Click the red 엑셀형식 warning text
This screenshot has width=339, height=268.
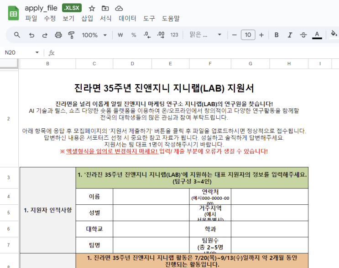pyautogui.click(x=164, y=151)
